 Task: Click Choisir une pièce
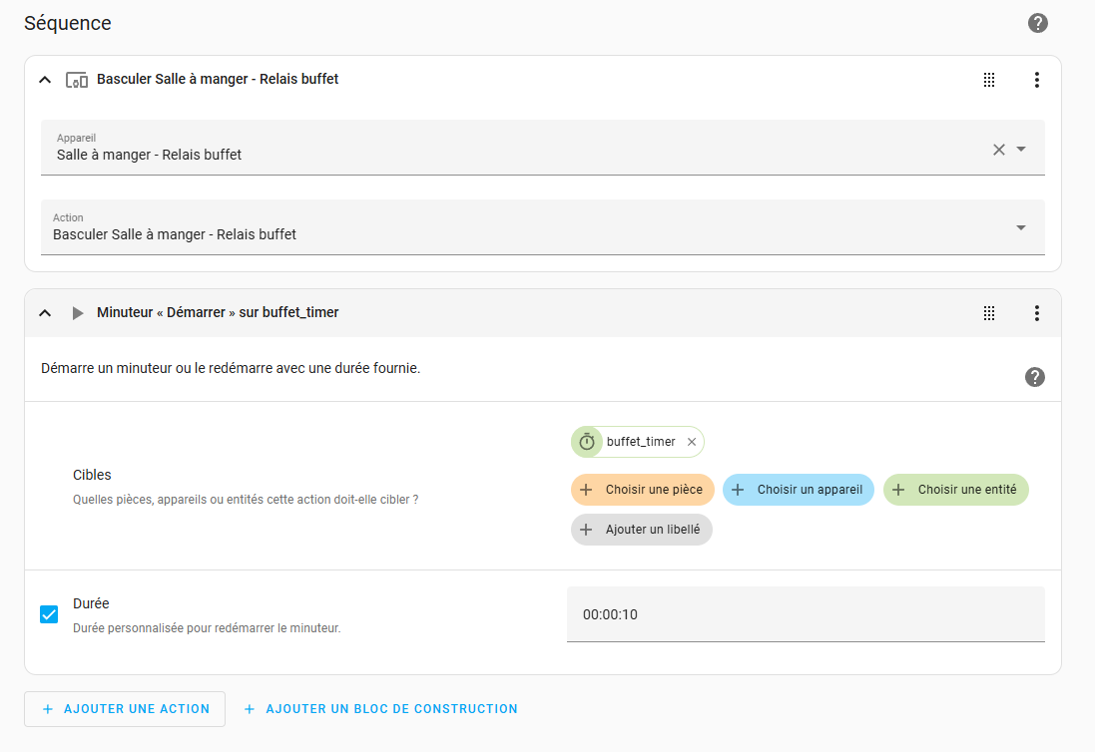point(643,490)
